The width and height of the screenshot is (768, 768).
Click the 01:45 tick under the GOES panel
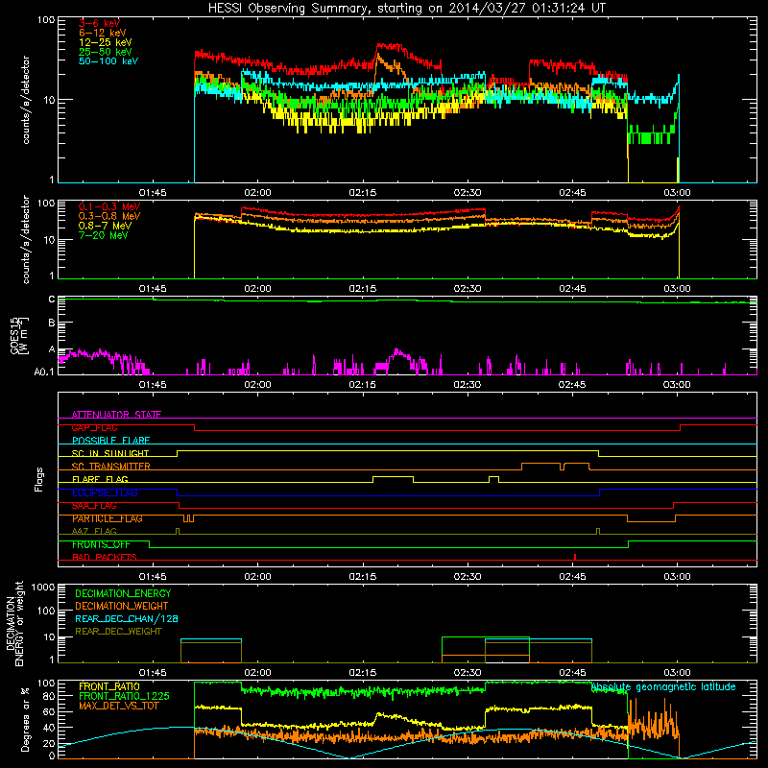pos(153,385)
